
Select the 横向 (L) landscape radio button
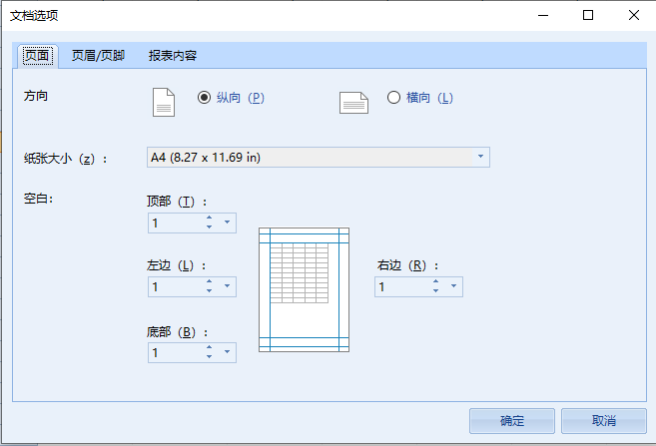tap(393, 98)
